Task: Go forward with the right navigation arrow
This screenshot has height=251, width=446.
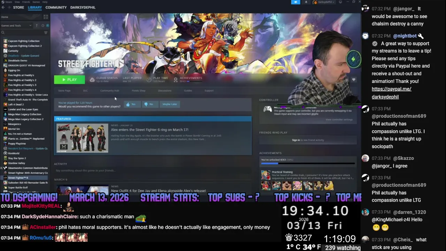Action: [9, 7]
